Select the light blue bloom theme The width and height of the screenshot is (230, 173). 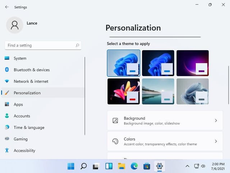pos(124,63)
